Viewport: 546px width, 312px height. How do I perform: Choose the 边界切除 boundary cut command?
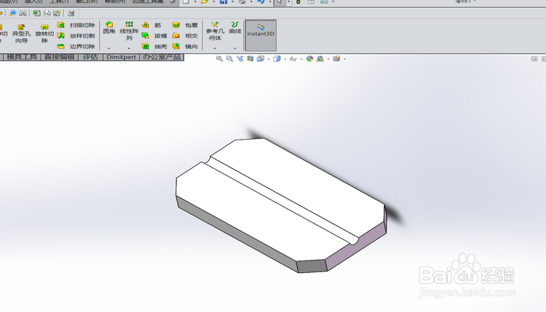(x=76, y=46)
